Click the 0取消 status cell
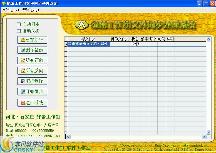Image resolution: width=216 pixels, height=153 pixels. tap(135, 44)
